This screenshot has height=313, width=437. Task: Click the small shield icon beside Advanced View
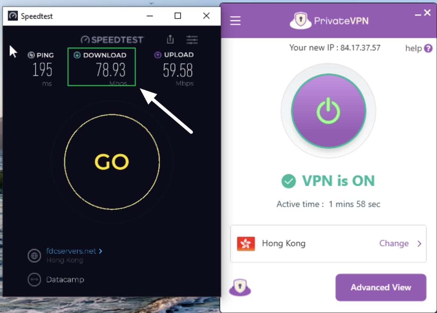240,287
